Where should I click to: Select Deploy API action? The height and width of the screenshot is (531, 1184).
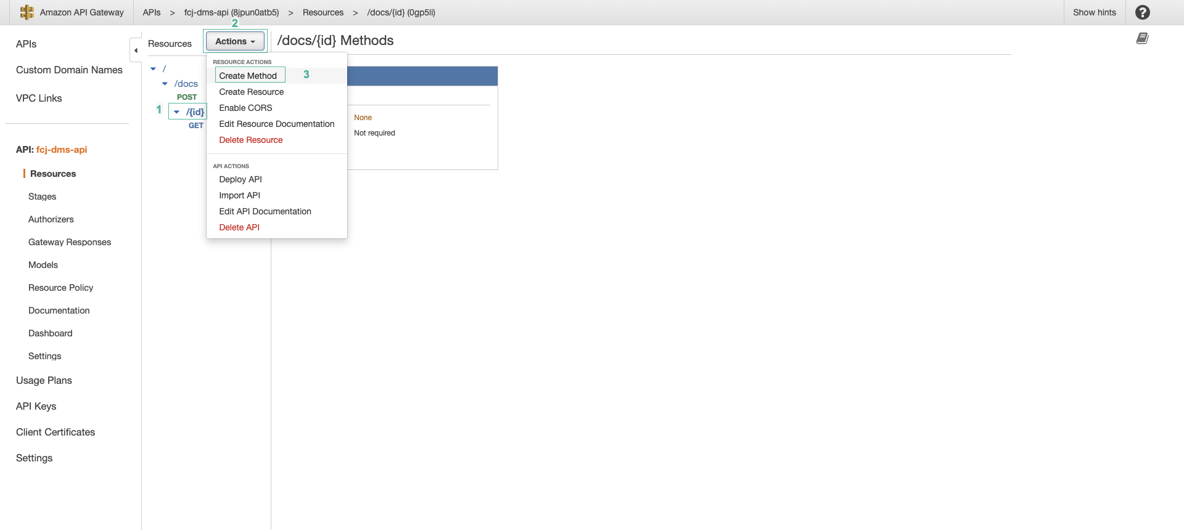[x=240, y=179]
